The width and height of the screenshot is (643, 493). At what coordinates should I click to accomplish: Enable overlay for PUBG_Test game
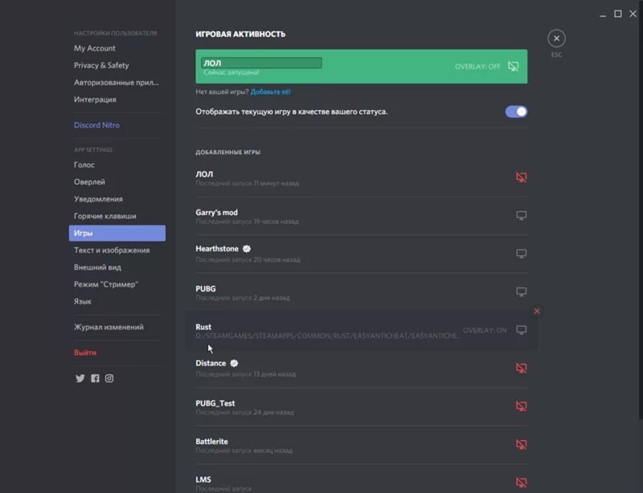(x=521, y=406)
